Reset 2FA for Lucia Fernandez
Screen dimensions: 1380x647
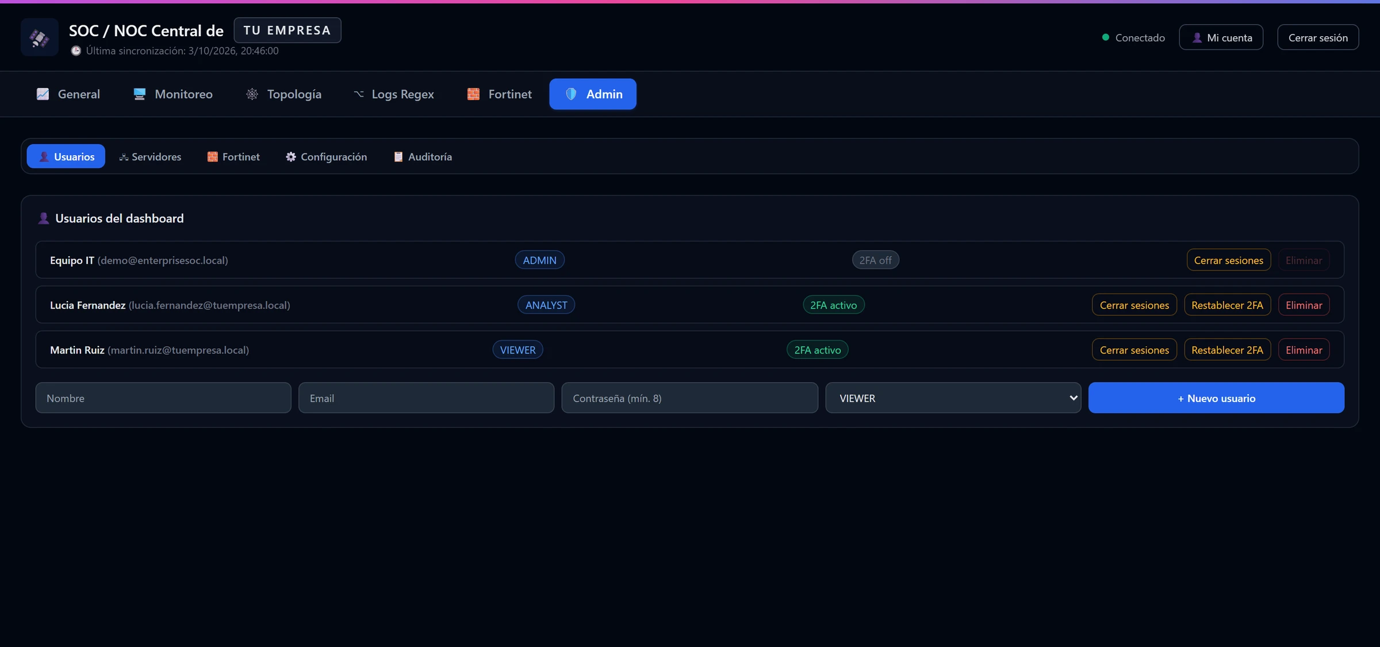tap(1227, 305)
